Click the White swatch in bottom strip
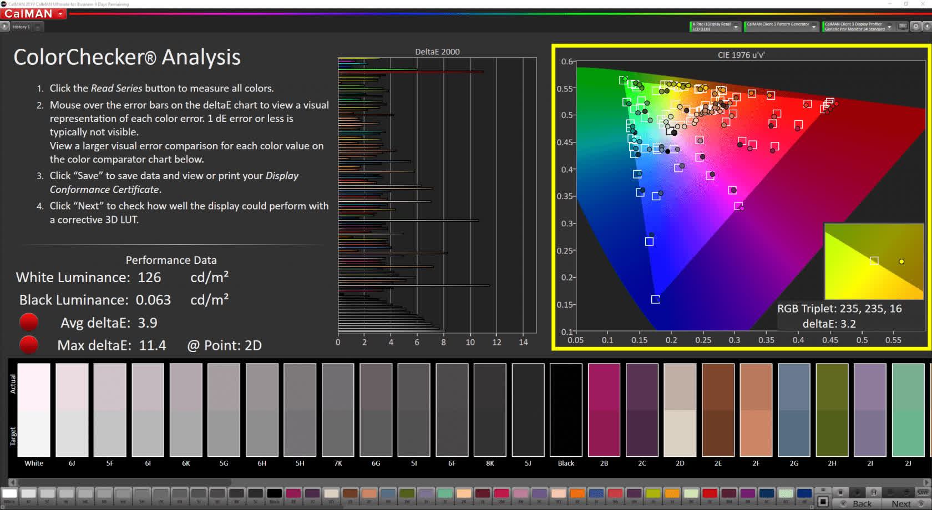932x510 pixels. coord(9,493)
